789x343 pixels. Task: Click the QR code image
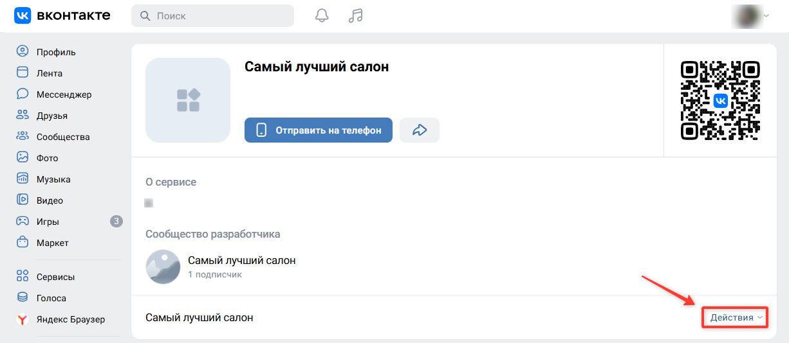pyautogui.click(x=720, y=100)
